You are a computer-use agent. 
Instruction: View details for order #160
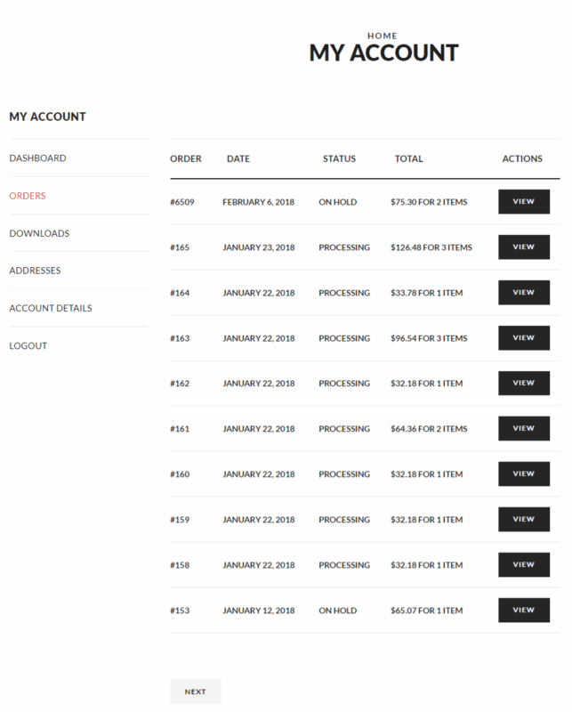[x=524, y=473]
